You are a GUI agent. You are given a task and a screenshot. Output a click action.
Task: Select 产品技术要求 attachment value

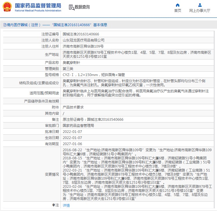point(73,107)
